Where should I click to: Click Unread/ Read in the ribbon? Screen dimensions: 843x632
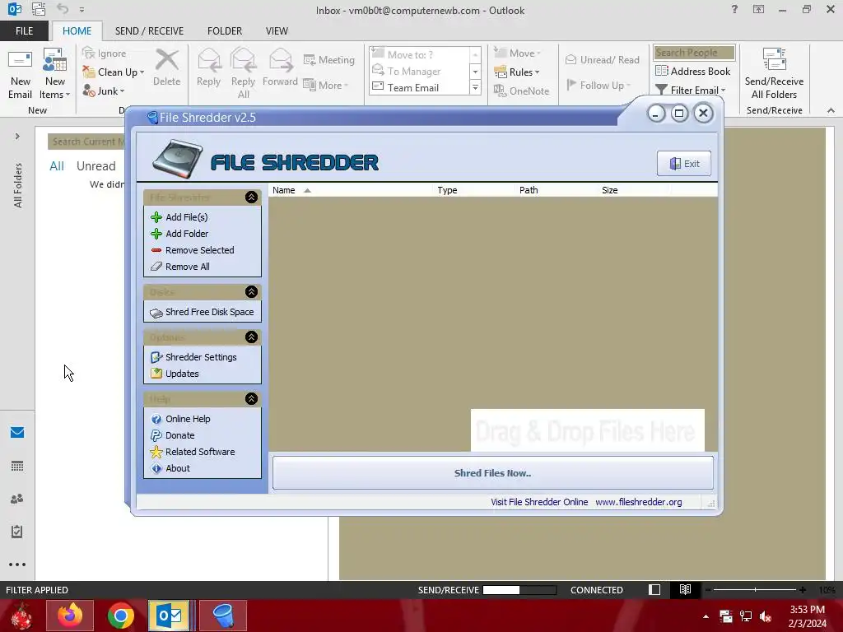pos(602,59)
